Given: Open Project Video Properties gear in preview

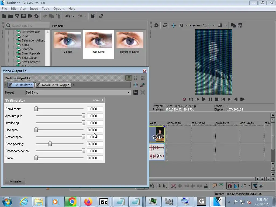Looking at the screenshot, I should [x=156, y=25].
